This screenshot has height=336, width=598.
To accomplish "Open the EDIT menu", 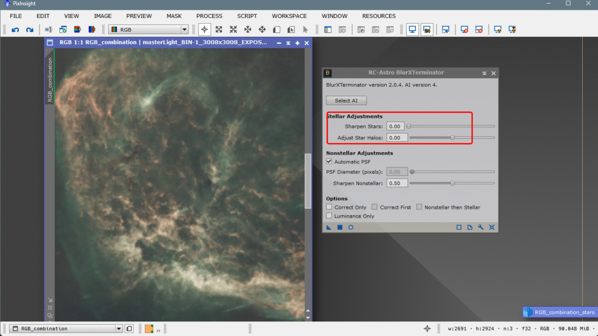I will (x=43, y=16).
